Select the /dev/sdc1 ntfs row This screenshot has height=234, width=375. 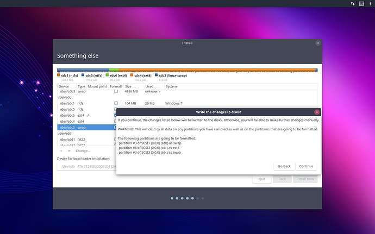[x=187, y=103]
